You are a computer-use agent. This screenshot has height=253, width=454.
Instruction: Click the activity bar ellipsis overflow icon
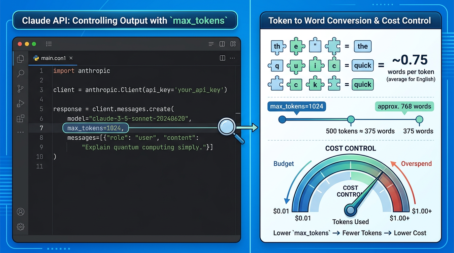point(20,132)
